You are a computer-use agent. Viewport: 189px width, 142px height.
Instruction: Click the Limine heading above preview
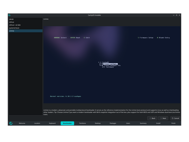(x=46, y=19)
